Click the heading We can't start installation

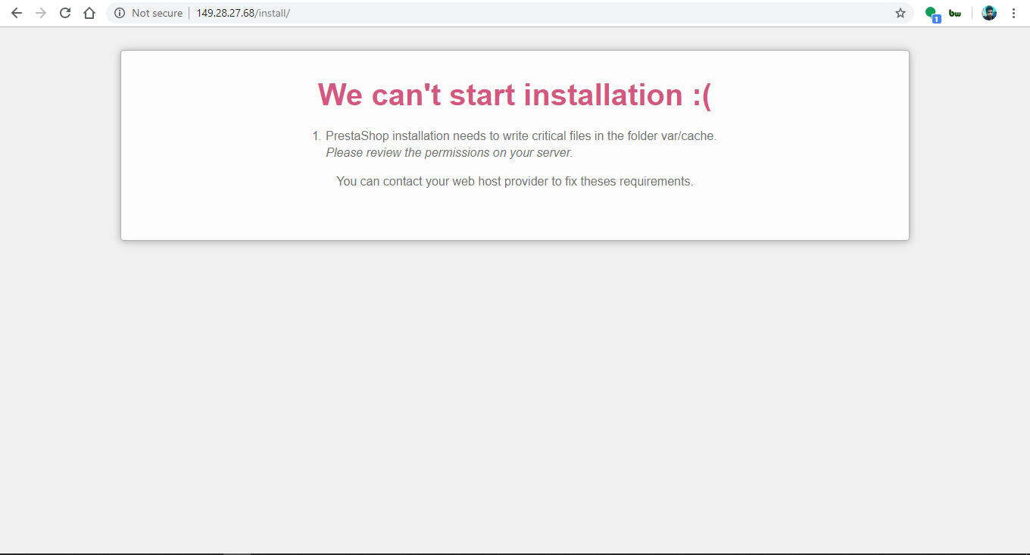click(515, 95)
